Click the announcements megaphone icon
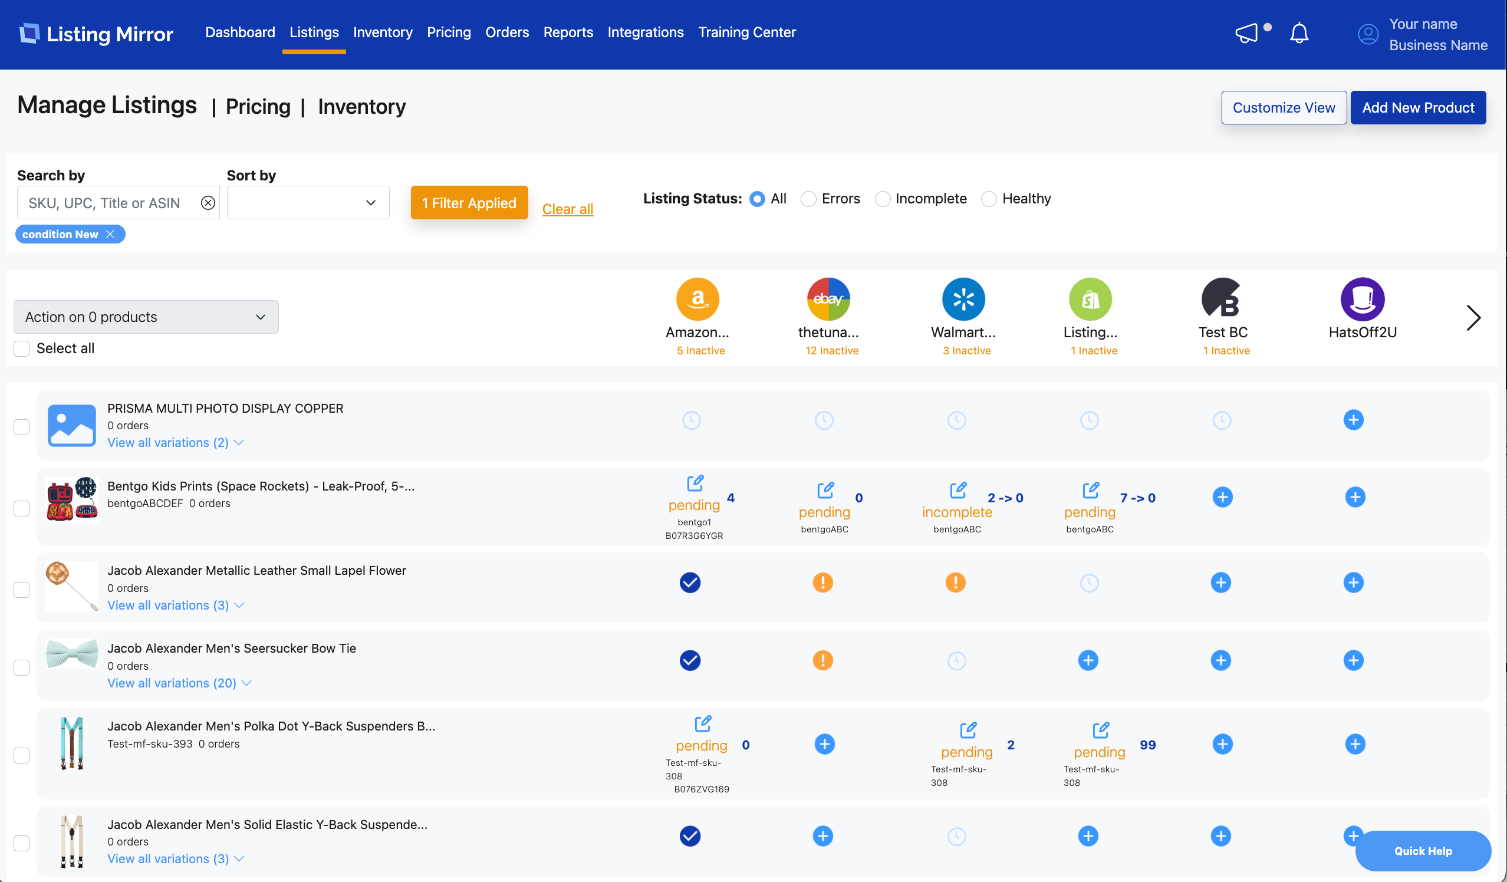The image size is (1507, 882). click(x=1247, y=33)
